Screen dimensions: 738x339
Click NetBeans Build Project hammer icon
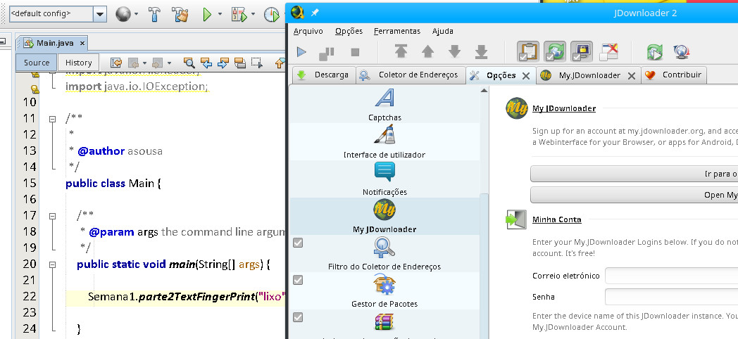(154, 15)
